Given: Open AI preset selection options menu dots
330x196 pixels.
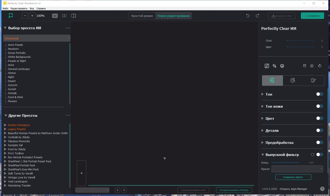Looking at the screenshot, I should pos(68,28).
